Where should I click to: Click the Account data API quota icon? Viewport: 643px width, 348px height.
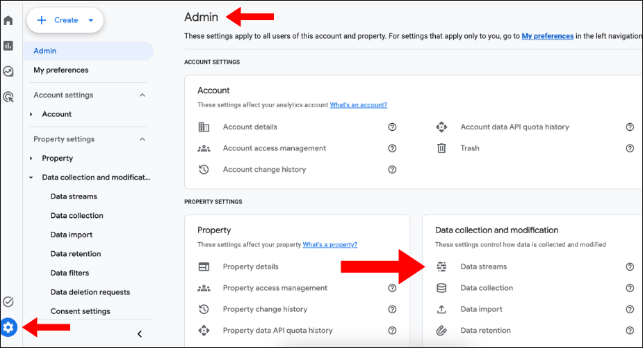[x=441, y=127]
